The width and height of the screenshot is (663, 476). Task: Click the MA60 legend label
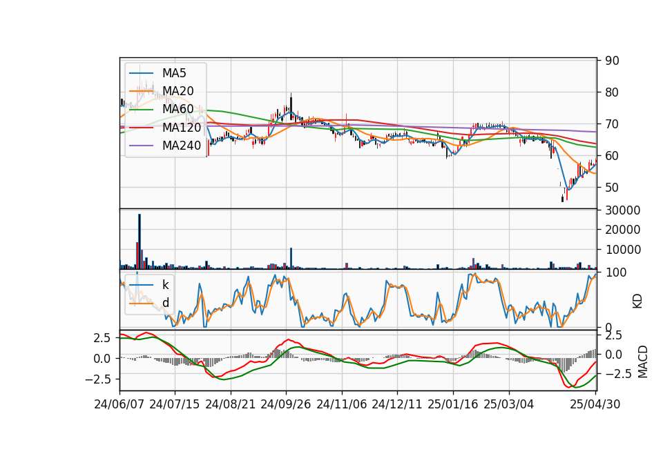177,109
